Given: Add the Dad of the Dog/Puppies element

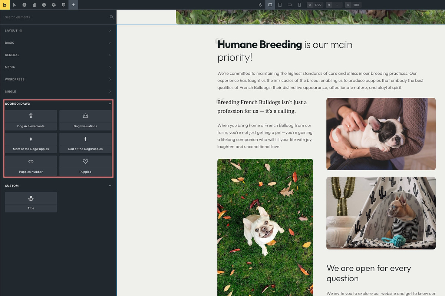Looking at the screenshot, I should [85, 143].
